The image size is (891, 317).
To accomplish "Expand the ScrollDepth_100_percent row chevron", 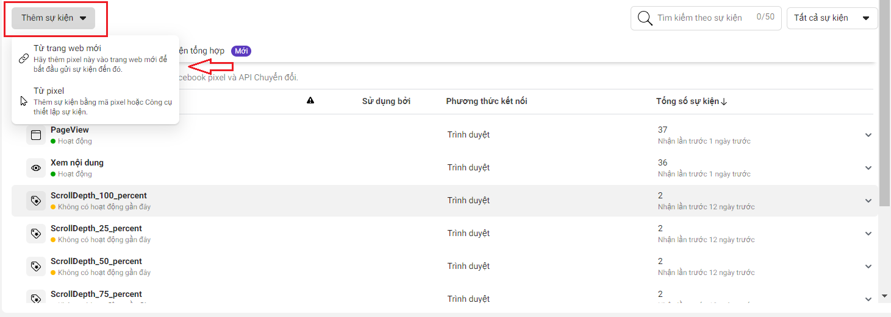I will point(868,201).
